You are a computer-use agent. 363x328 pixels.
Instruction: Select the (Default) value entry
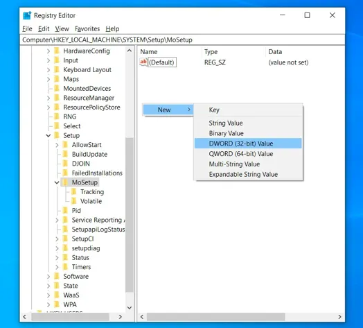tap(161, 62)
